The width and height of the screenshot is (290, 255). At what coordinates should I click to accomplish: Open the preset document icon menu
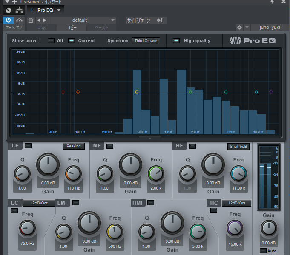coord(31,20)
